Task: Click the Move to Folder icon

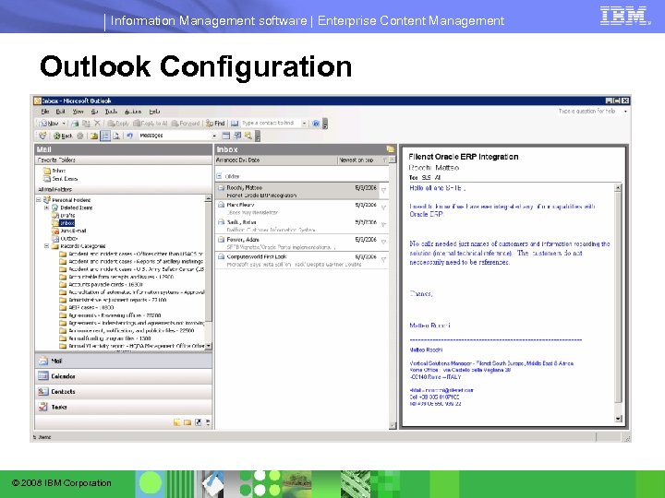Action: click(86, 124)
